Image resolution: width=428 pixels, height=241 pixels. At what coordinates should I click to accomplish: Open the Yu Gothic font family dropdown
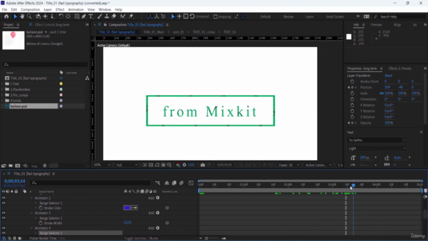tap(377, 140)
